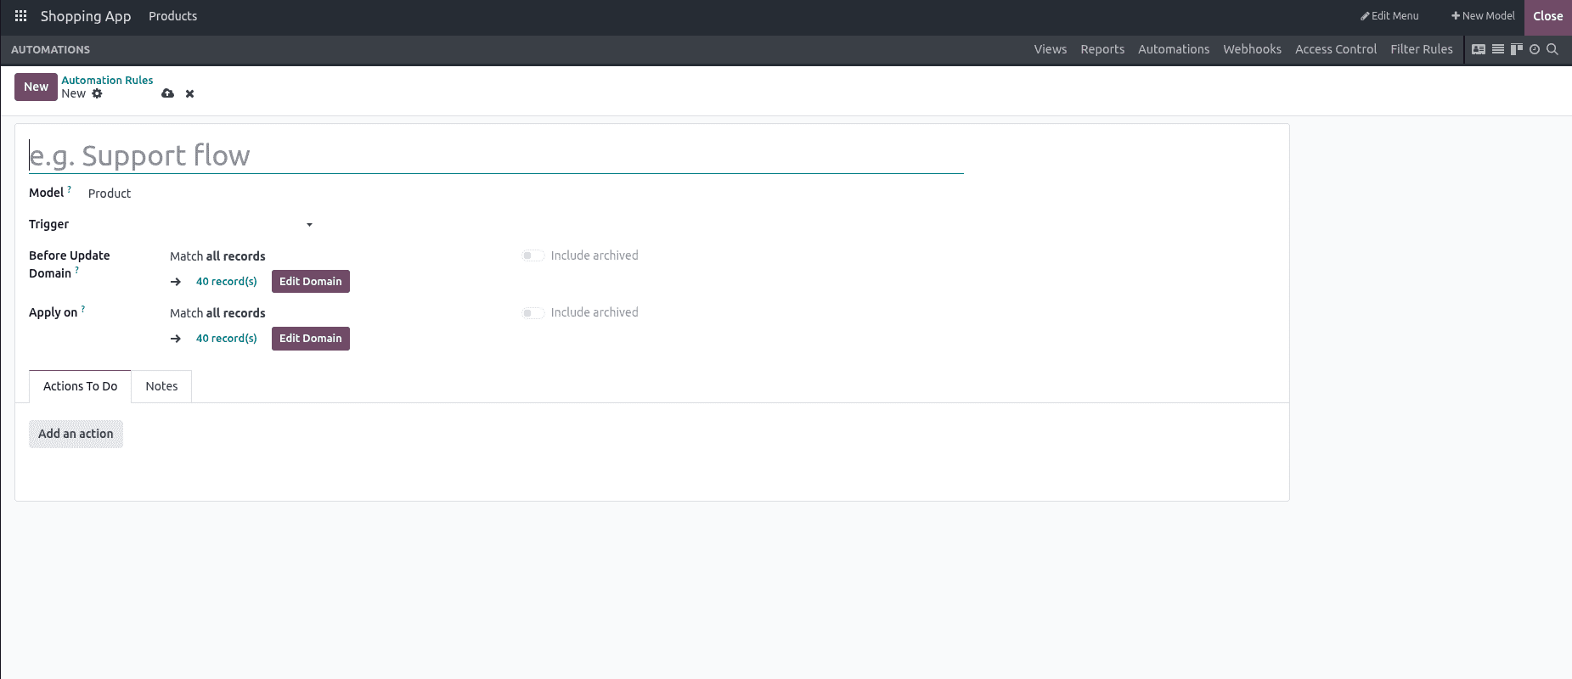This screenshot has height=679, width=1572.
Task: Switch to the kanban view icon
Action: pos(1516,49)
